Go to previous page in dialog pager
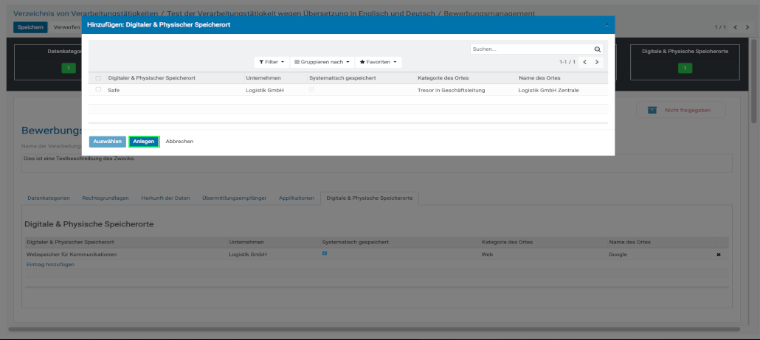 [x=584, y=62]
